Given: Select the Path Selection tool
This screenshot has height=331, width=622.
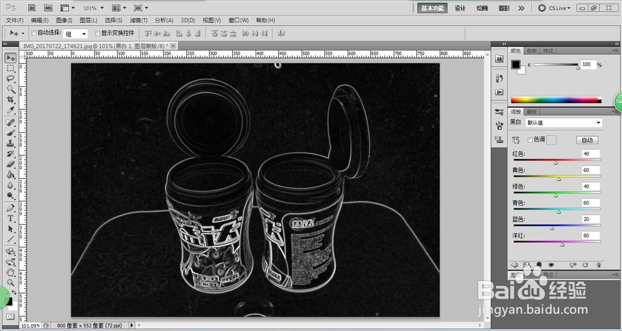Looking at the screenshot, I should [11, 229].
